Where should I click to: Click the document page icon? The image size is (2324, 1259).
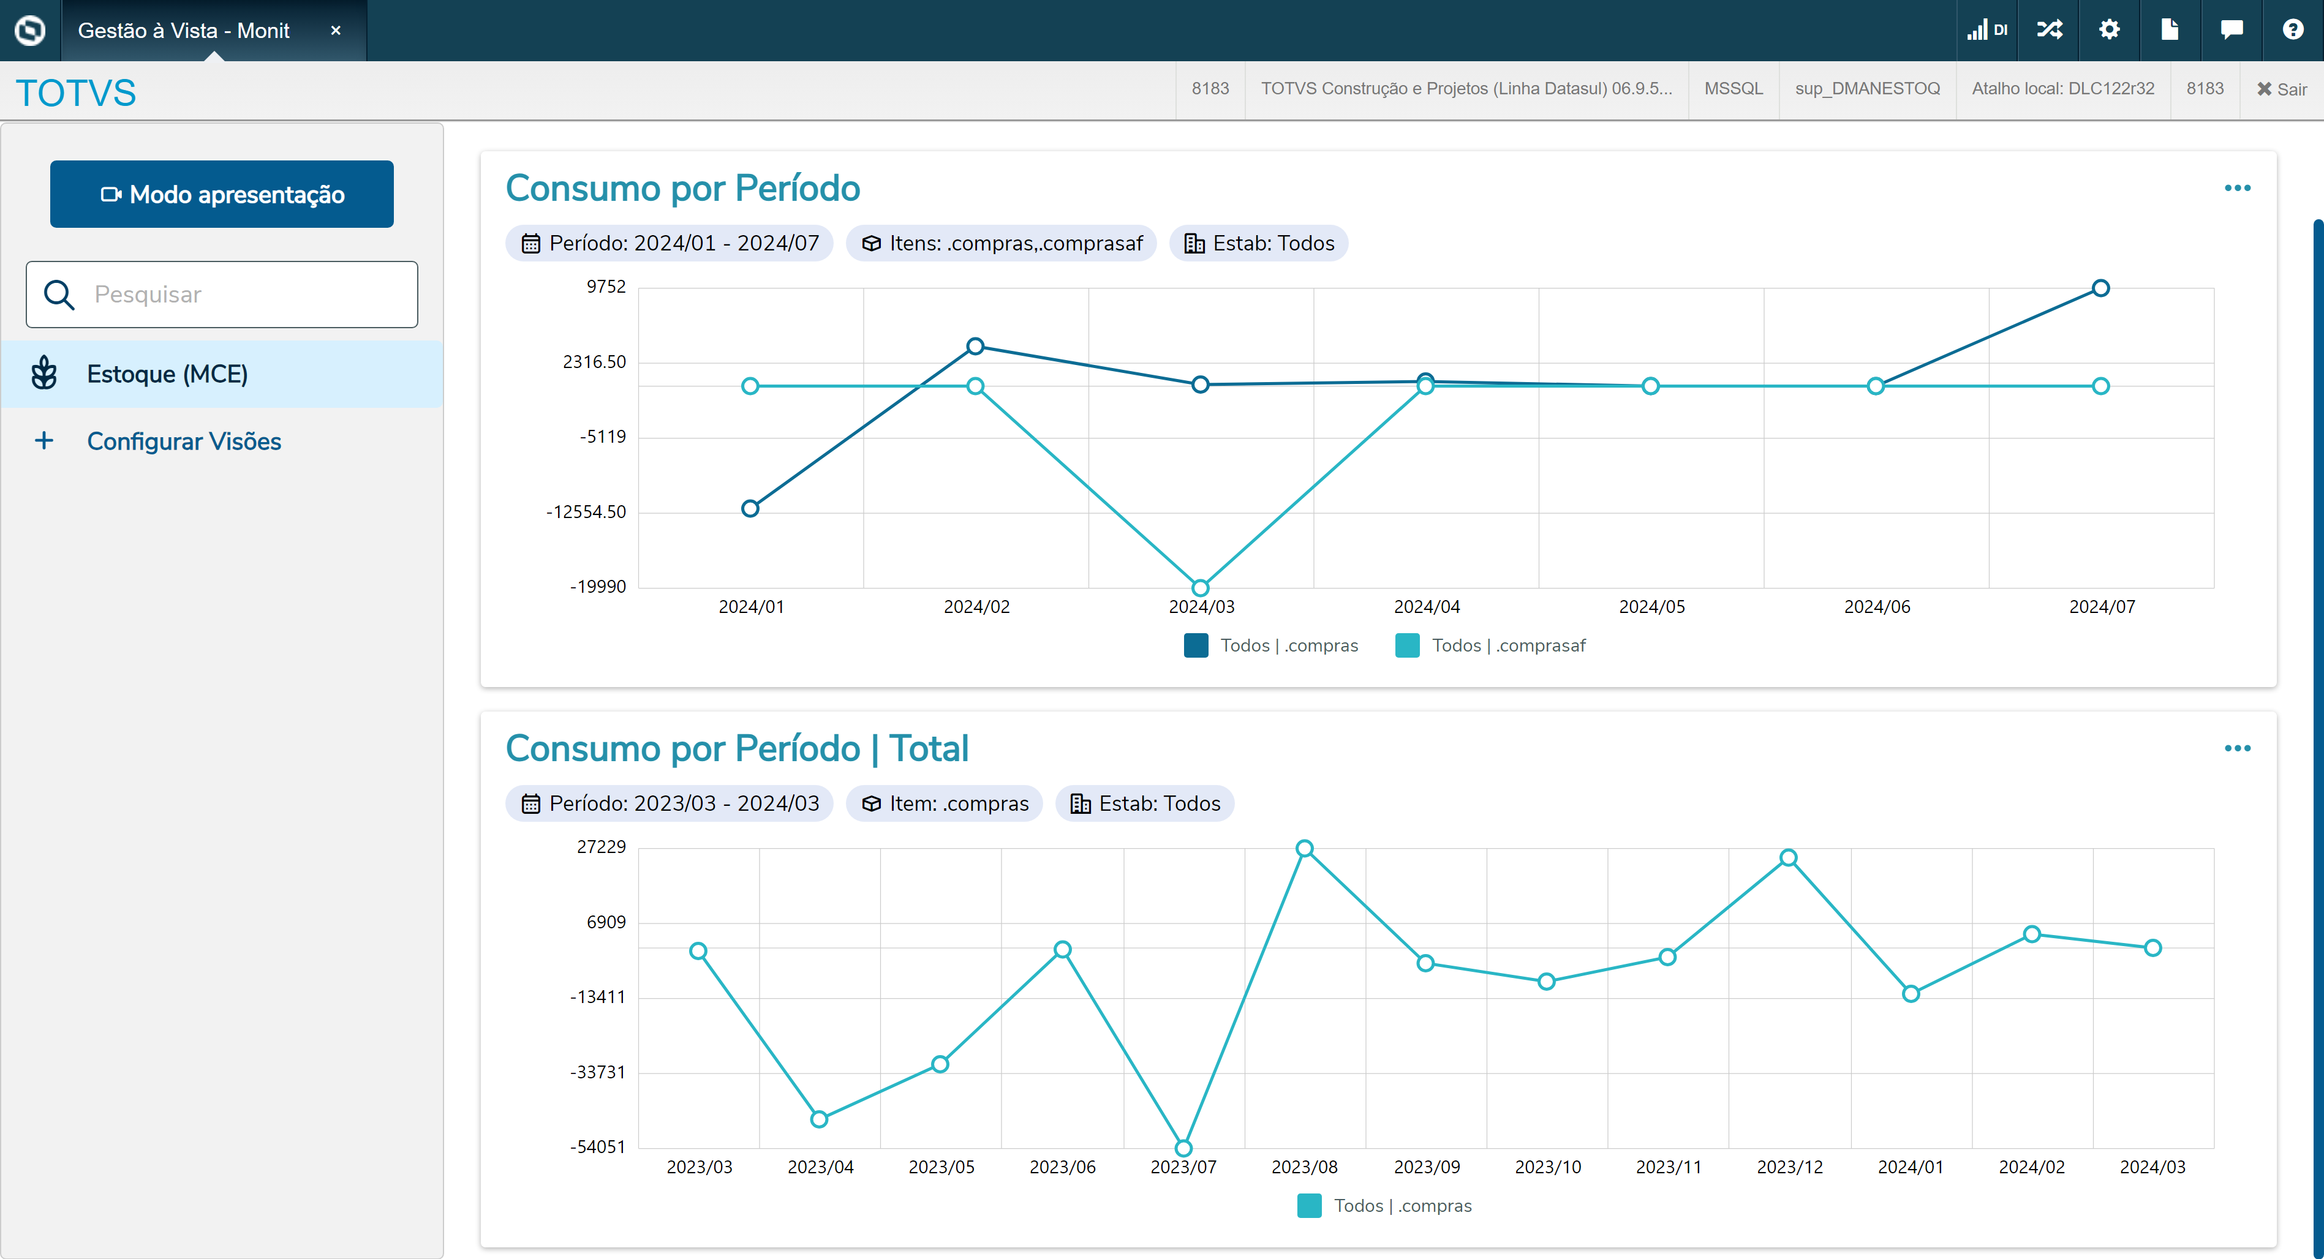pyautogui.click(x=2170, y=30)
